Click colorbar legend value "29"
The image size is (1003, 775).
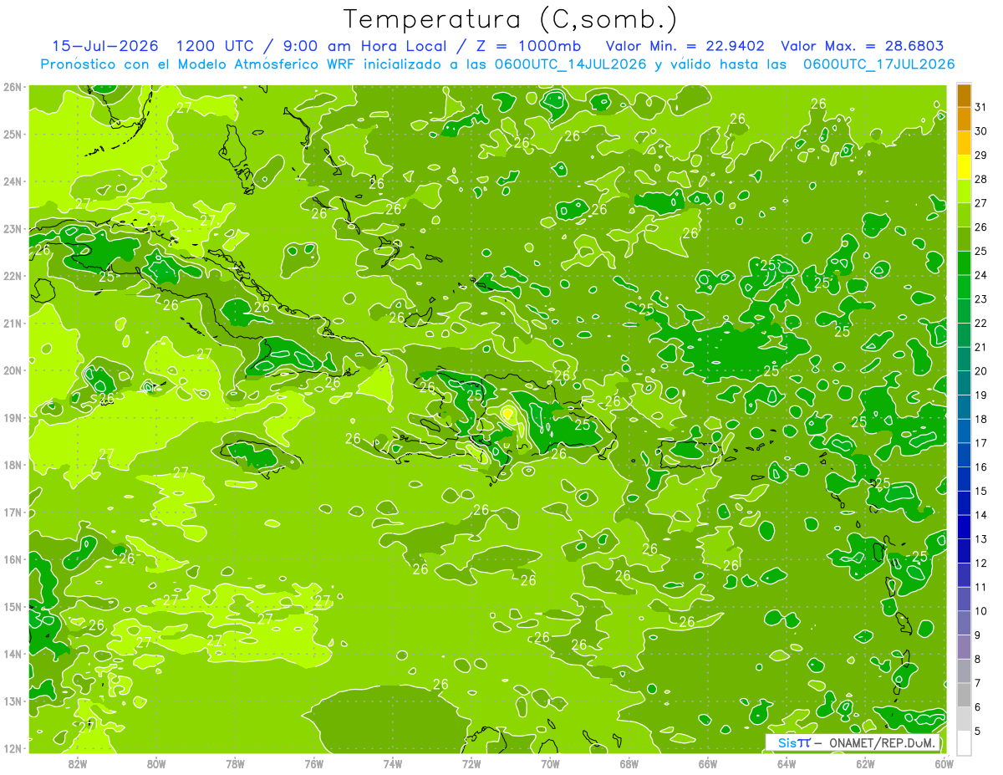point(981,156)
